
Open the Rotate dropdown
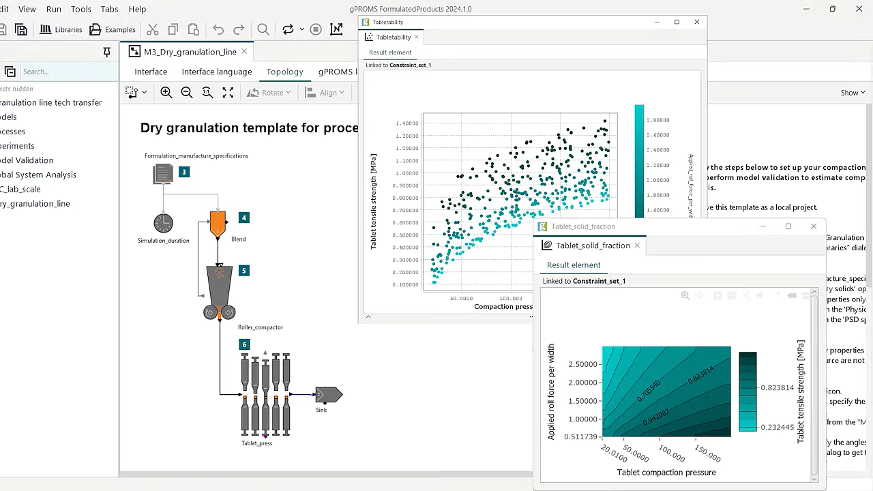269,93
